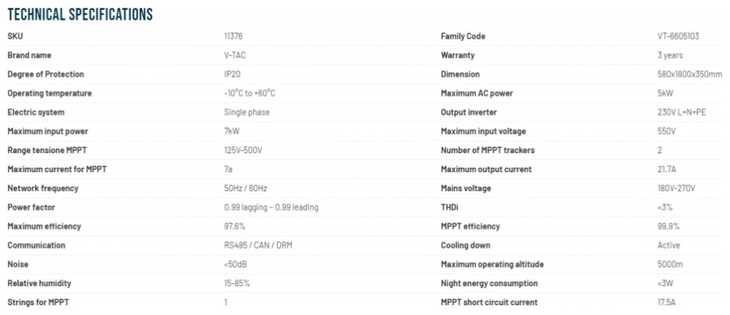
Task: Click the Dimension value 580x1800x350mm
Action: pos(690,74)
